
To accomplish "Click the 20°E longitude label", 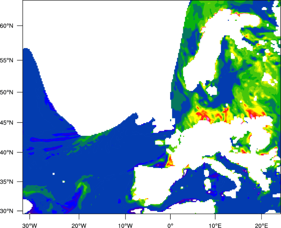I will pyautogui.click(x=261, y=226).
